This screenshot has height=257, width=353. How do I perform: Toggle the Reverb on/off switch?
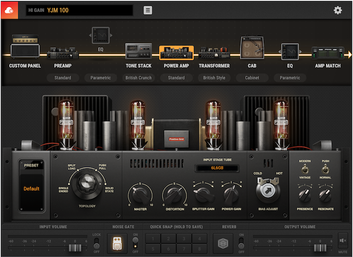click(241, 244)
